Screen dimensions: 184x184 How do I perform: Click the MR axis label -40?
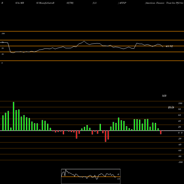tap(180, 145)
